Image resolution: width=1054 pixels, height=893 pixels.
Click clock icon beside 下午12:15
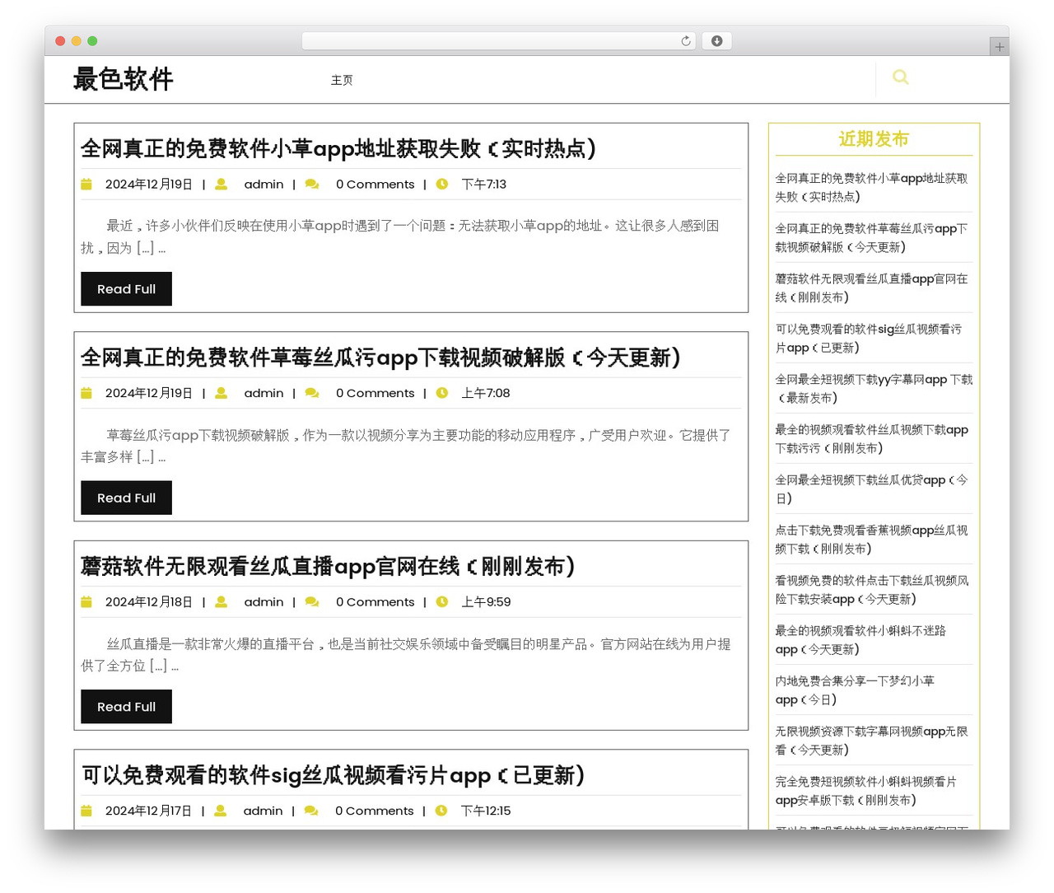pos(441,811)
